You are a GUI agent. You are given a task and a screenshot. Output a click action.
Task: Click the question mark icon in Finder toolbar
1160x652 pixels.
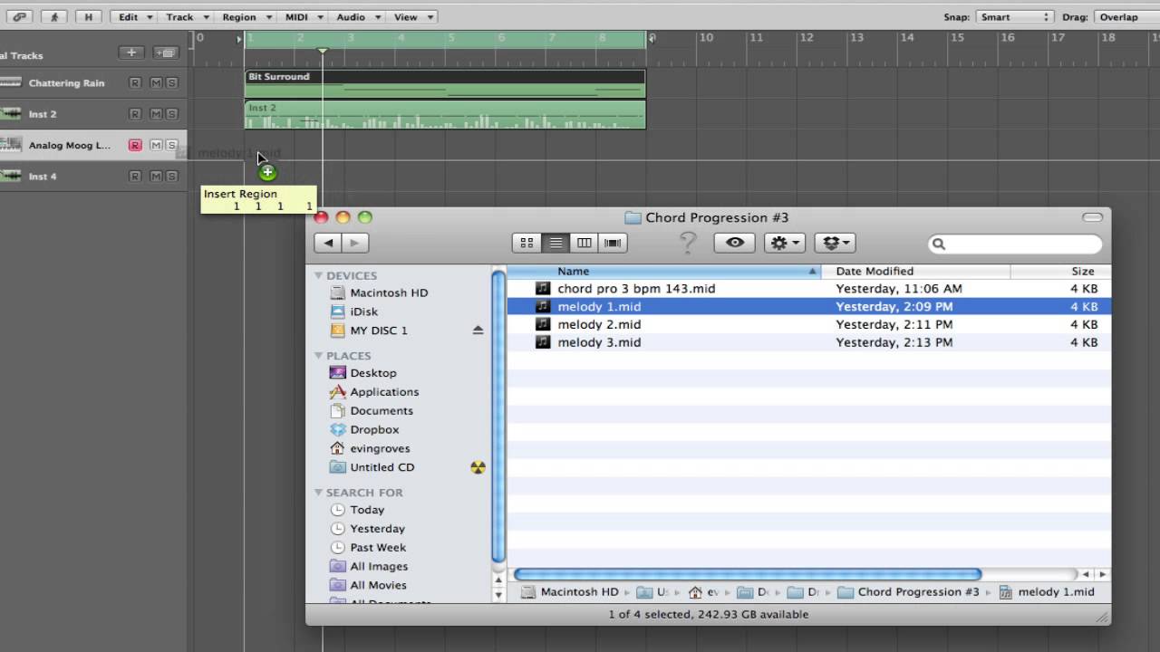[x=688, y=243]
